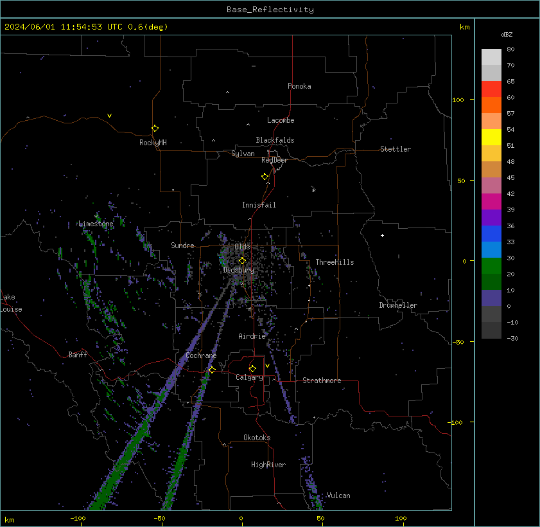The image size is (540, 527).
Task: Click the yellow diamond marker above RockyMH
Action: pyautogui.click(x=155, y=129)
